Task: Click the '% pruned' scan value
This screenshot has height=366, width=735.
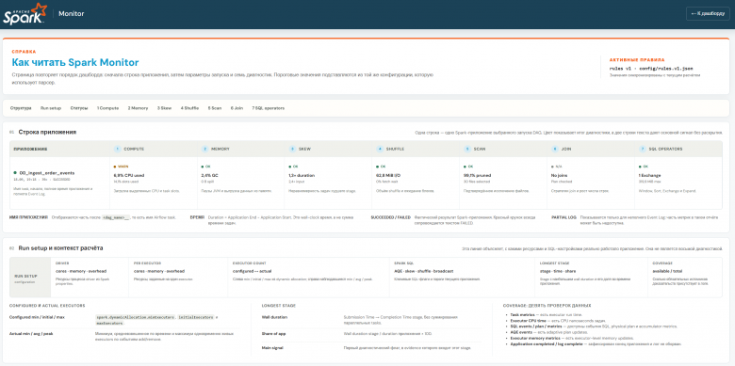Action: [476, 176]
